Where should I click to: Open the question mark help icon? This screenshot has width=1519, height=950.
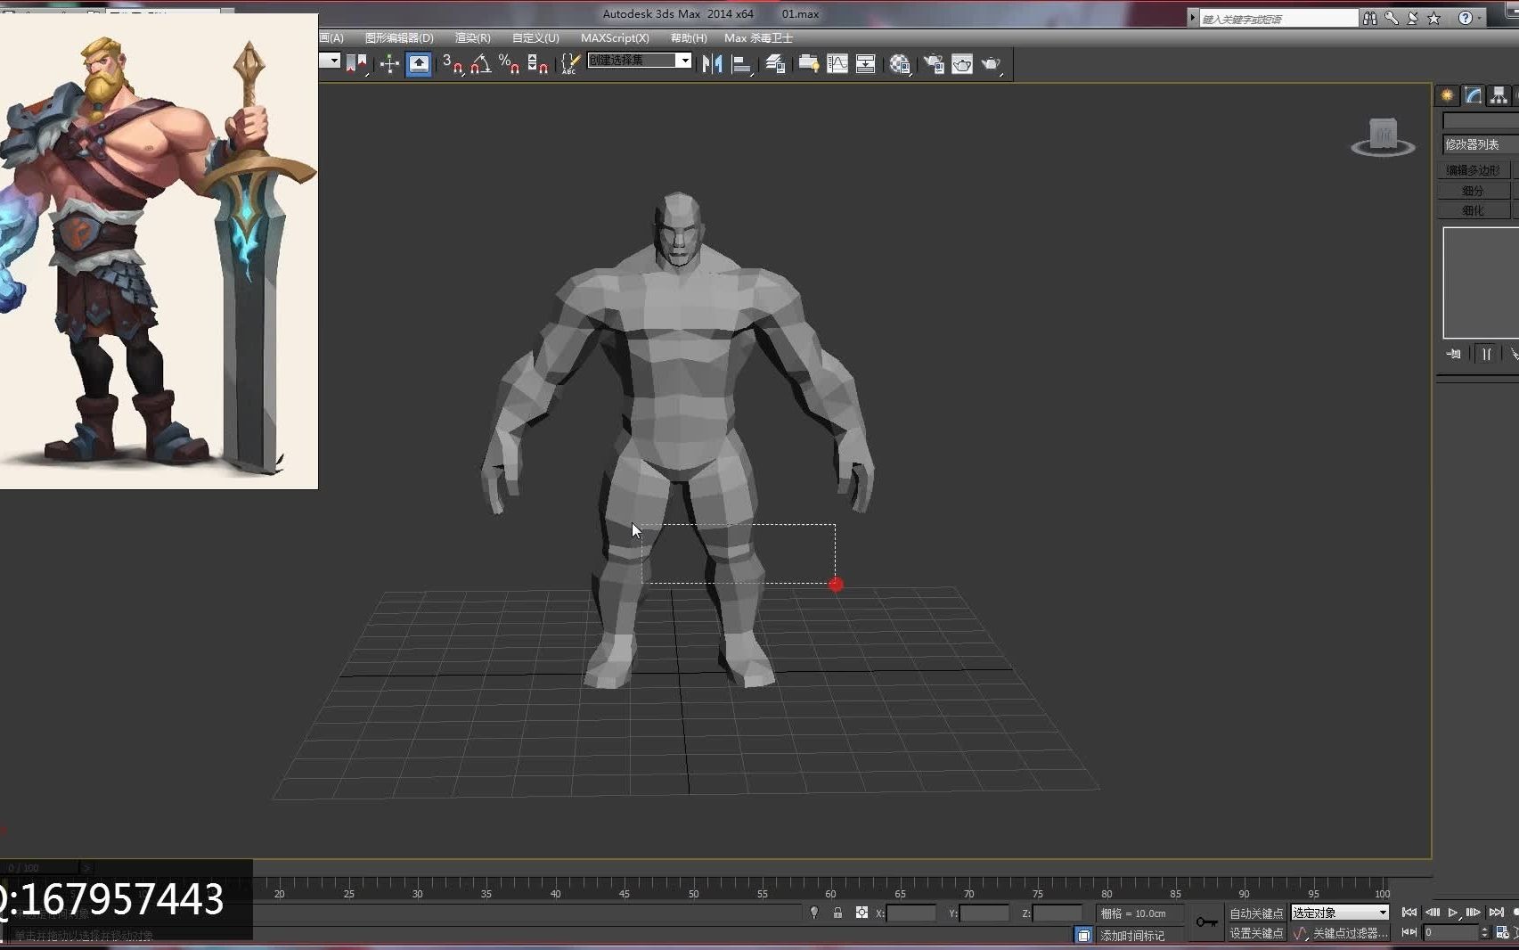click(1465, 18)
